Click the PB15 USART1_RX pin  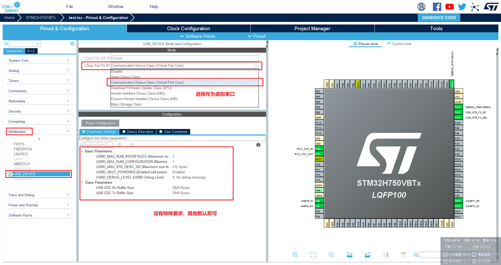pos(458,201)
